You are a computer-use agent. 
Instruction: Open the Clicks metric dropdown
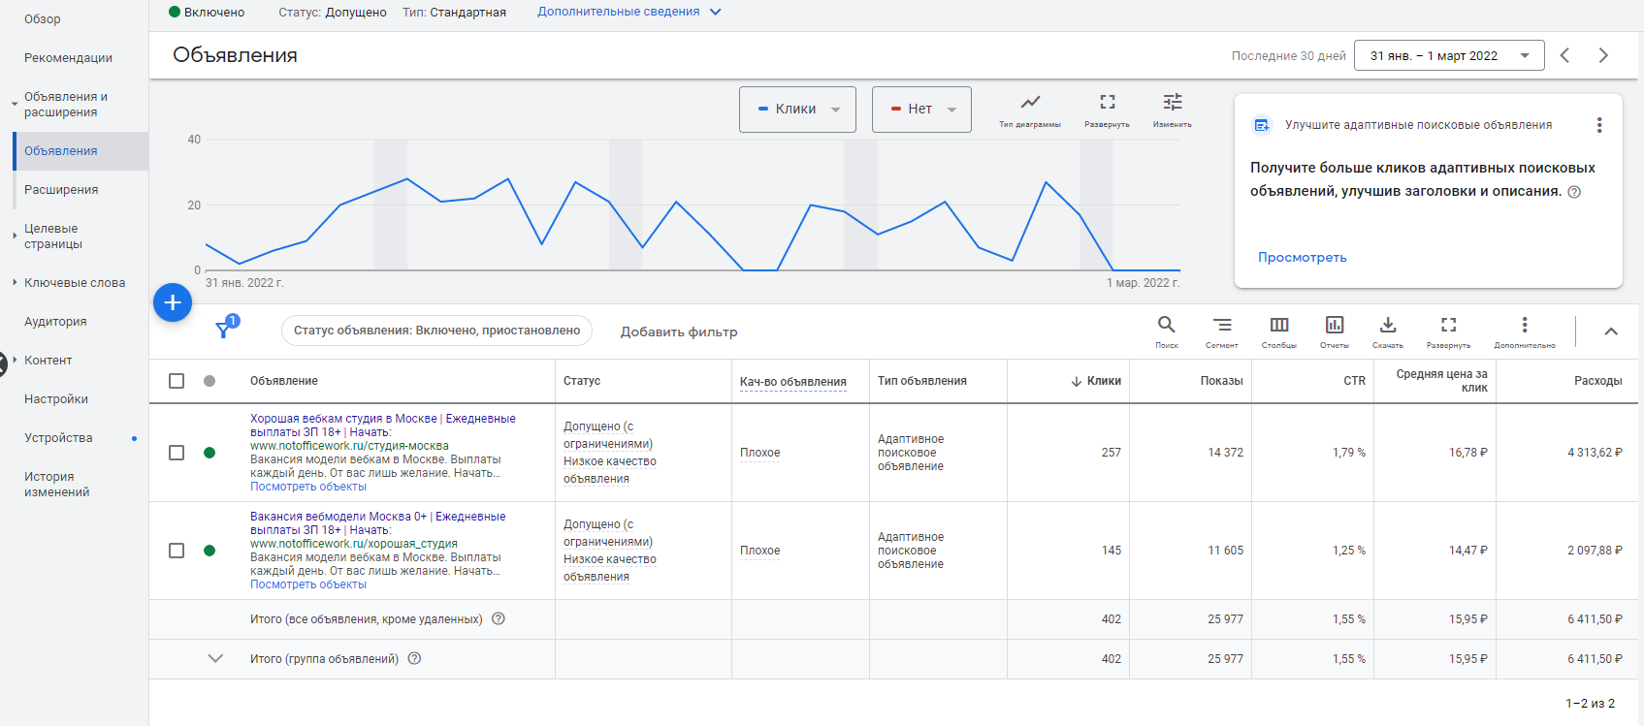pyautogui.click(x=797, y=110)
